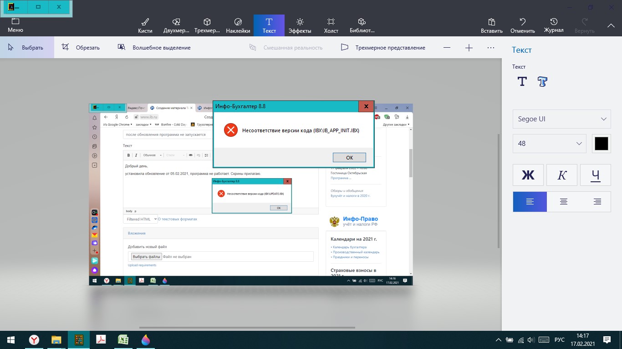Screen dimensions: 622x349
Task: Show hidden system tray icons
Action: click(499, 340)
